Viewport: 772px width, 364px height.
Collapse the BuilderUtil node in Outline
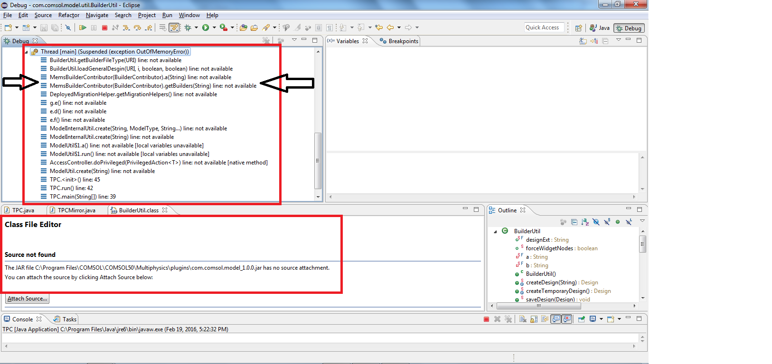point(495,232)
